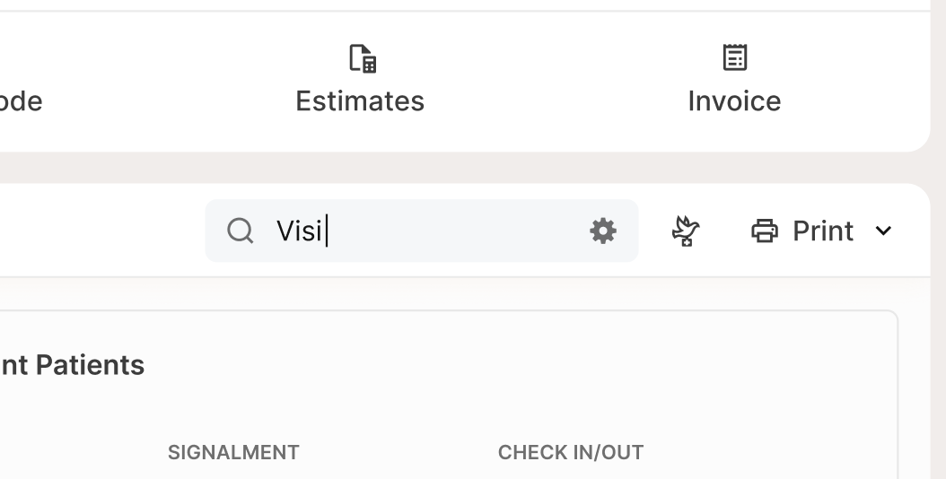Click the Estimates calculator document icon

tap(362, 59)
